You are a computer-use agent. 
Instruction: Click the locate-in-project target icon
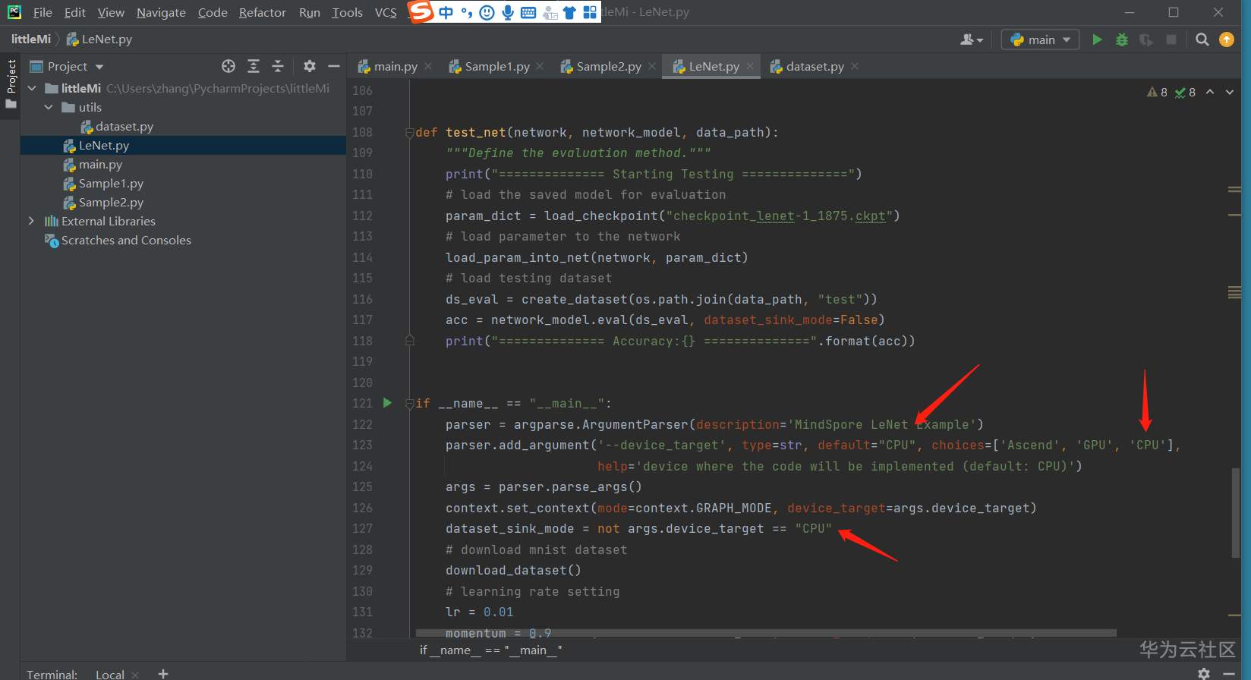[x=228, y=66]
